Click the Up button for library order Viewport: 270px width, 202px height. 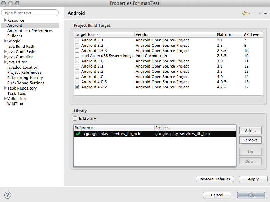(x=251, y=152)
